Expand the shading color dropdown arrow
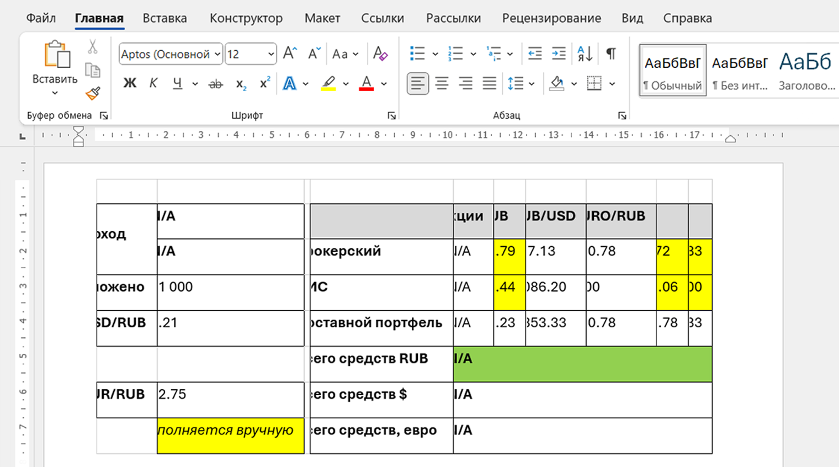Image resolution: width=839 pixels, height=467 pixels. (x=574, y=84)
